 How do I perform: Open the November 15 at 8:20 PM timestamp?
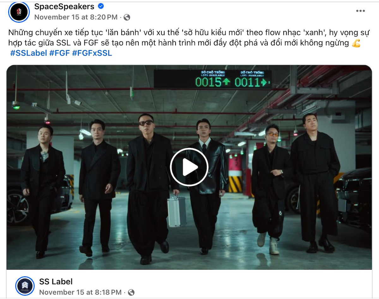76,17
